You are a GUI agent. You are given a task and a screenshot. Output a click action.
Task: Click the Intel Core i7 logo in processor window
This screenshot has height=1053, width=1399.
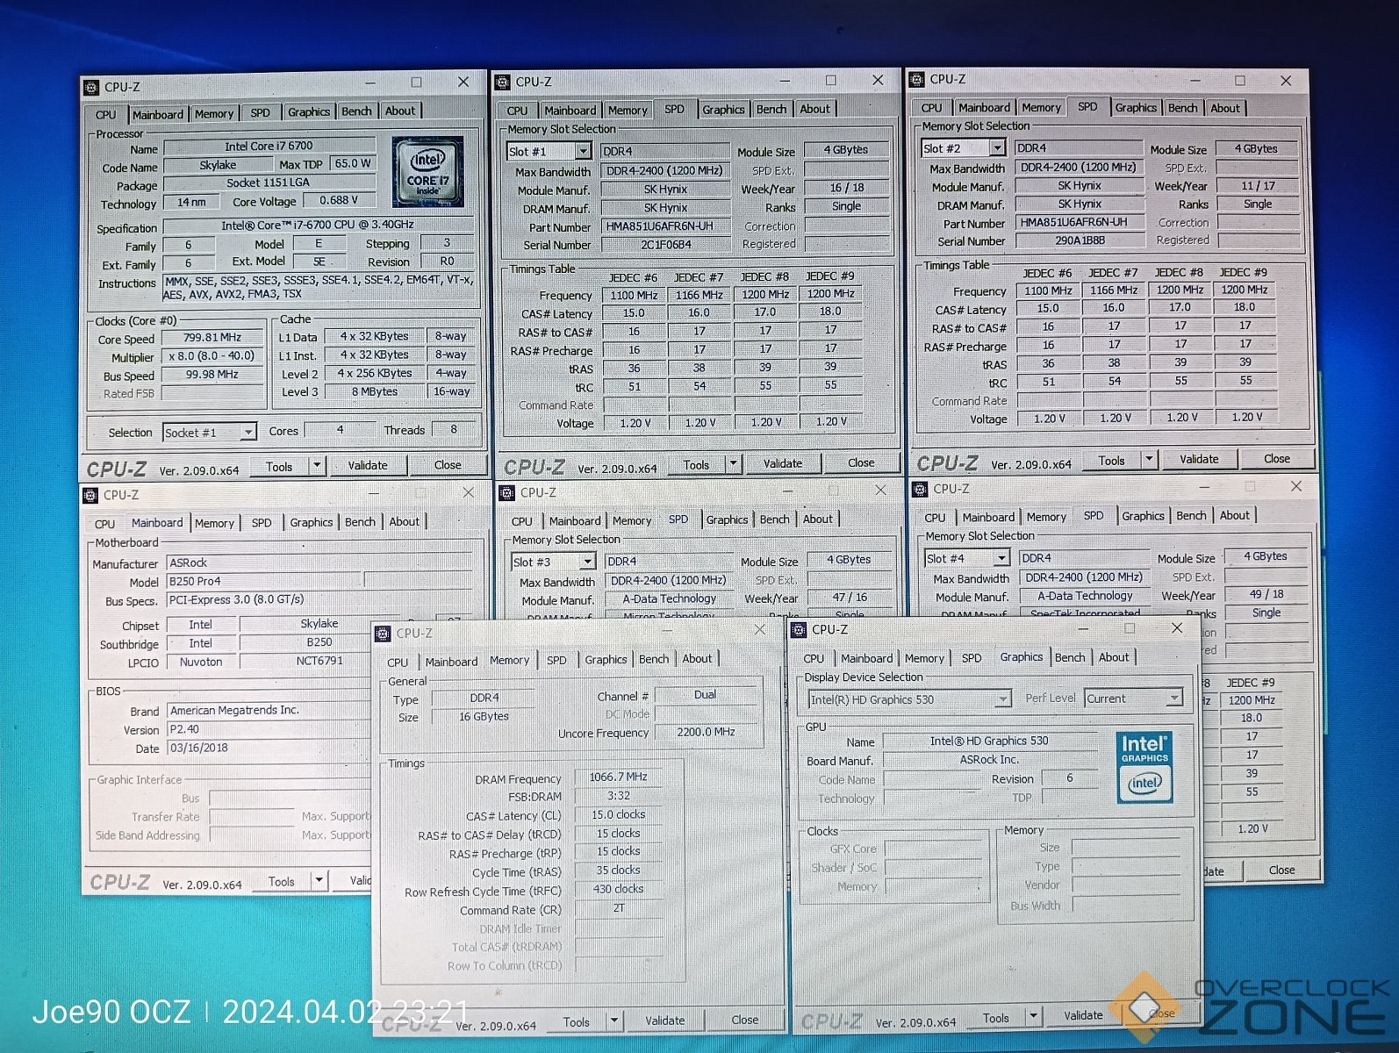point(427,171)
